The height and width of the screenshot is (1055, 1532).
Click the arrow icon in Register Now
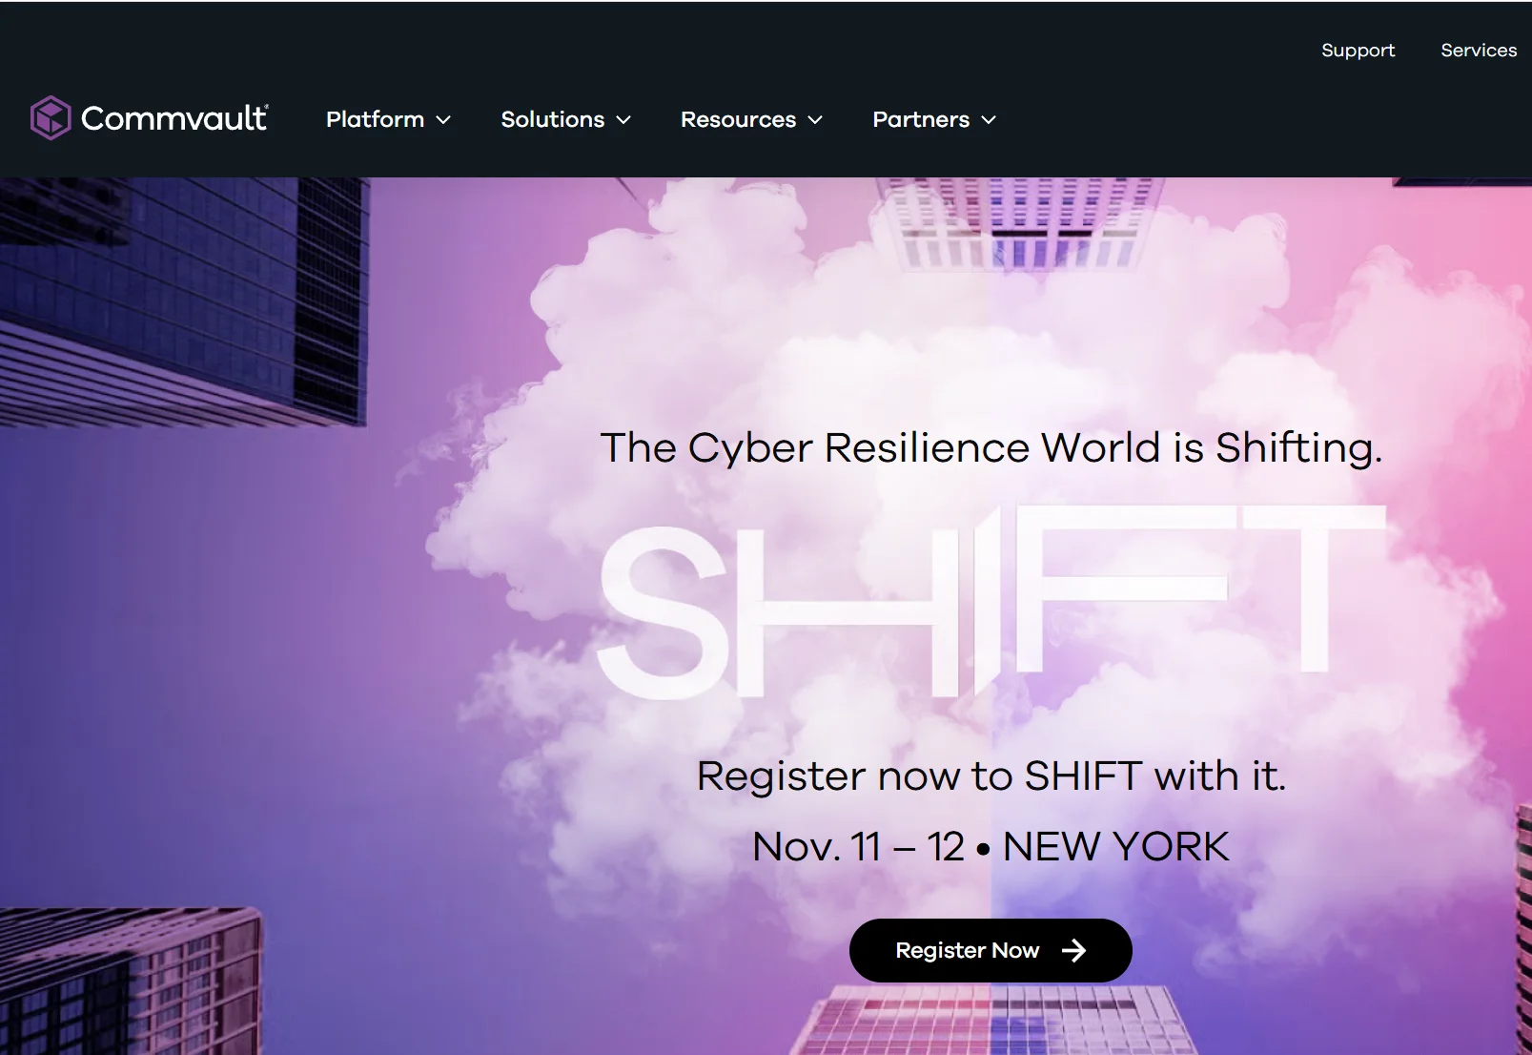[x=1074, y=950]
